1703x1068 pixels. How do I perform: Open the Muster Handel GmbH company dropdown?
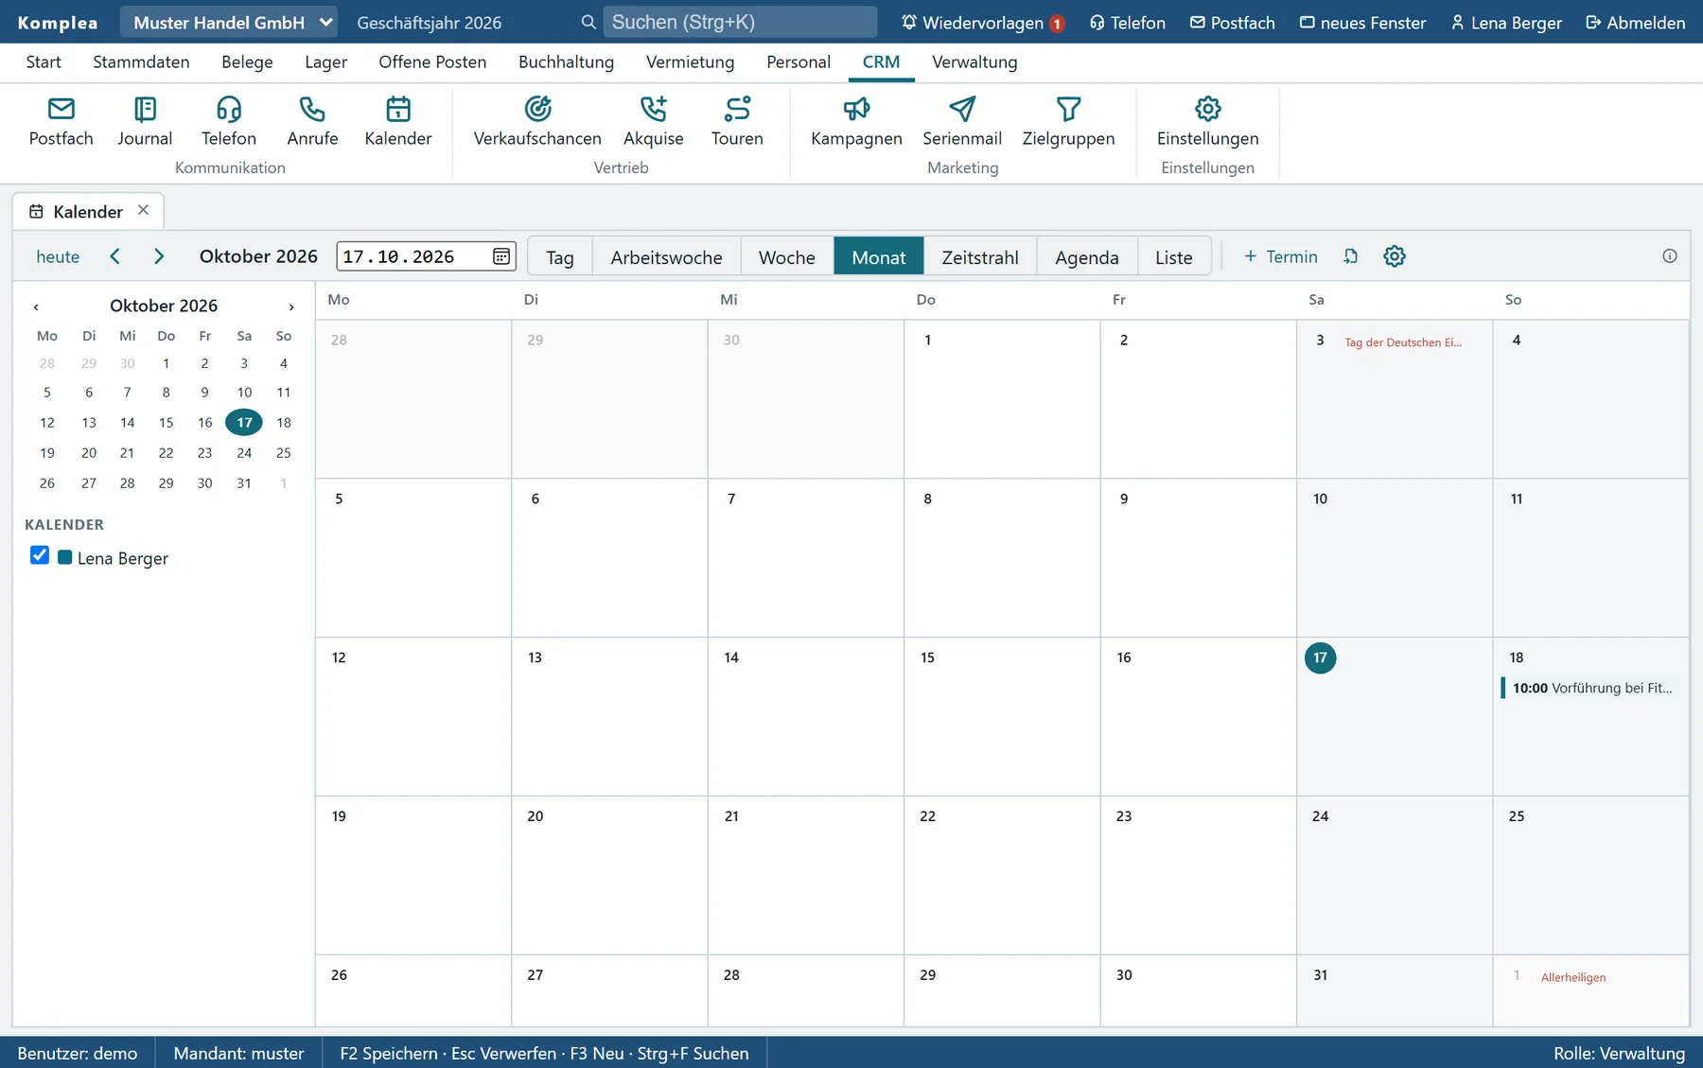tap(228, 22)
